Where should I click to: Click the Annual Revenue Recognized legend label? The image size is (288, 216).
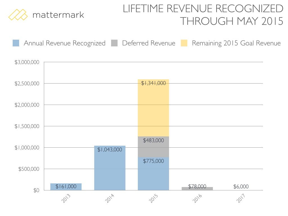64,43
